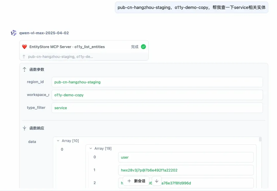Collapse the Array [19] chevron
Viewport: 277px width, 191px height.
pos(91,148)
